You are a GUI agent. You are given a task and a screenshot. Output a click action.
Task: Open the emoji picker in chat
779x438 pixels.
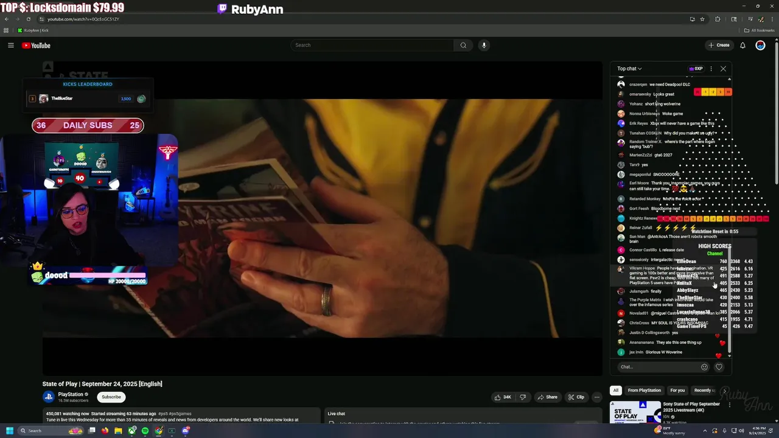pyautogui.click(x=704, y=367)
